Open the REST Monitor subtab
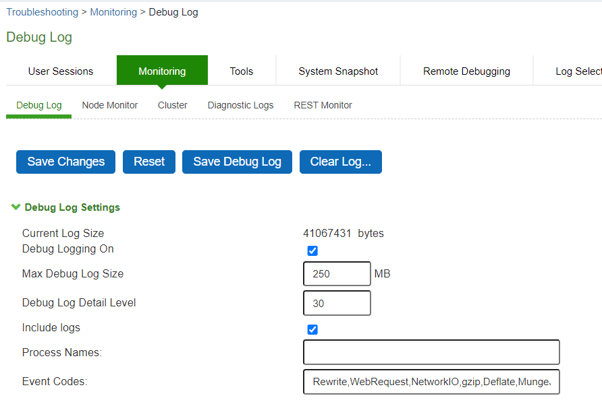This screenshot has width=602, height=402. (323, 105)
